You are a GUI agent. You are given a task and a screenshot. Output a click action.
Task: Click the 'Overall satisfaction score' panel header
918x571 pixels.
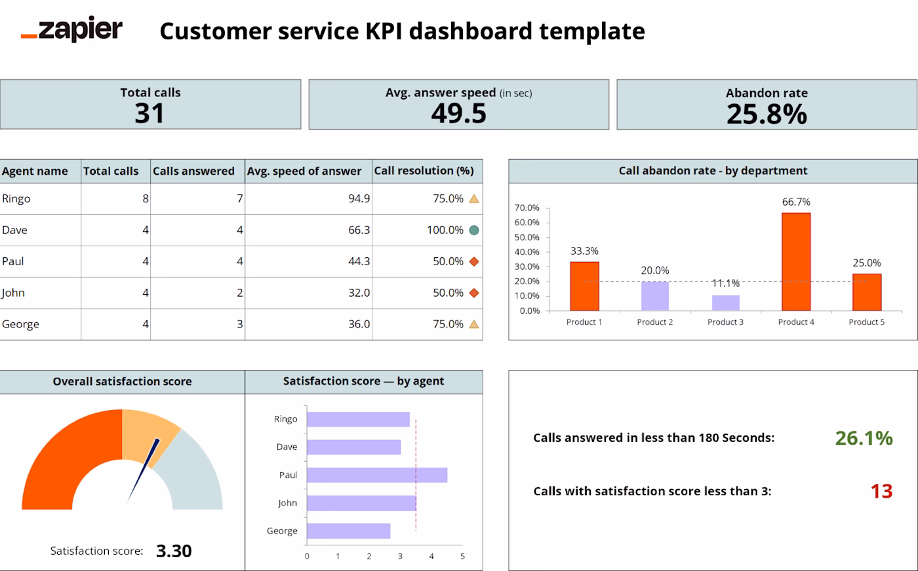click(x=123, y=382)
